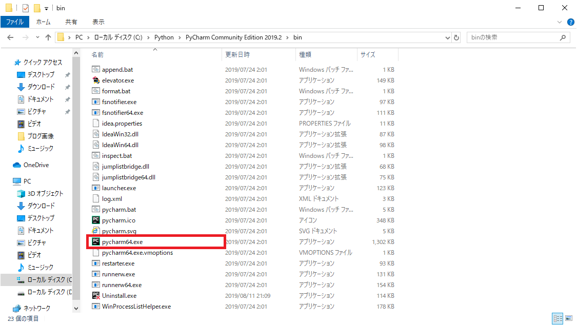
Task: Click PROPERTIES ファイル type cell
Action: click(x=325, y=124)
